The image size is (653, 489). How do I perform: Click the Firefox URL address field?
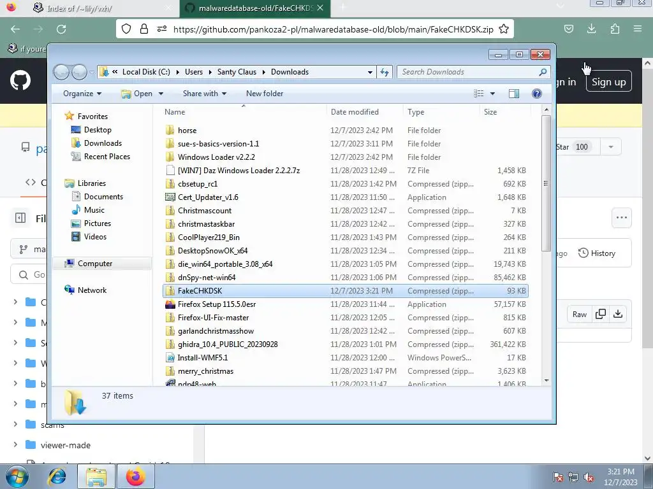[x=333, y=29]
